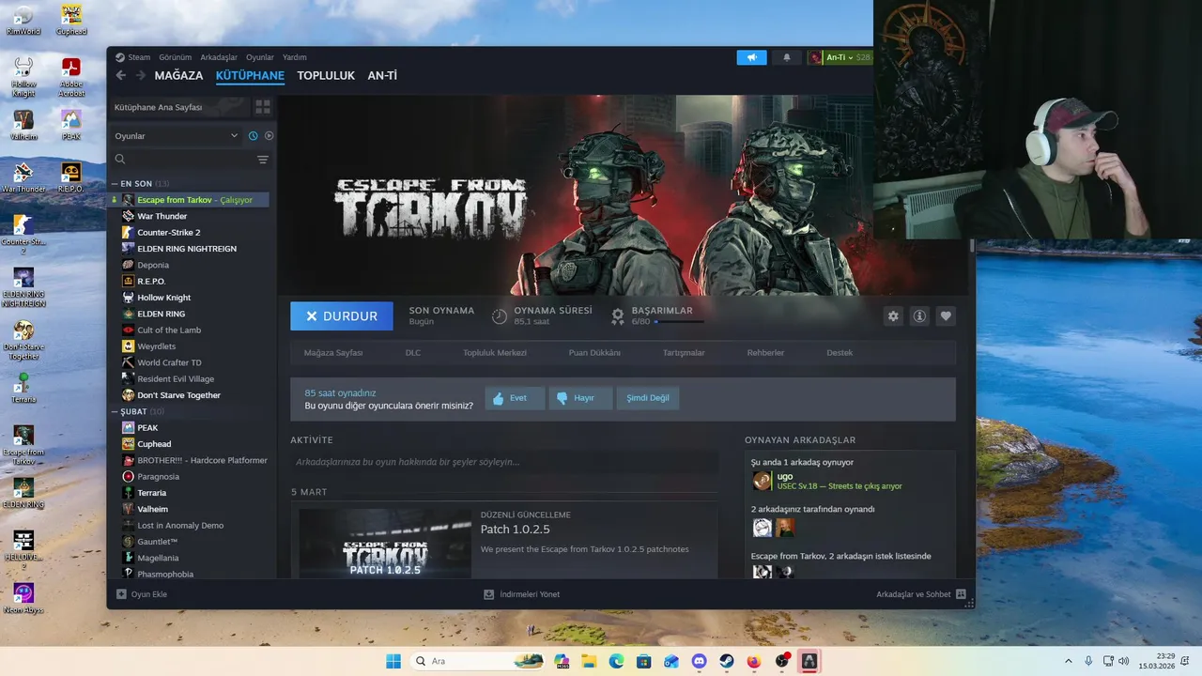Screen dimensions: 1202x676
Task: Select Terraria in library list
Action: point(151,493)
